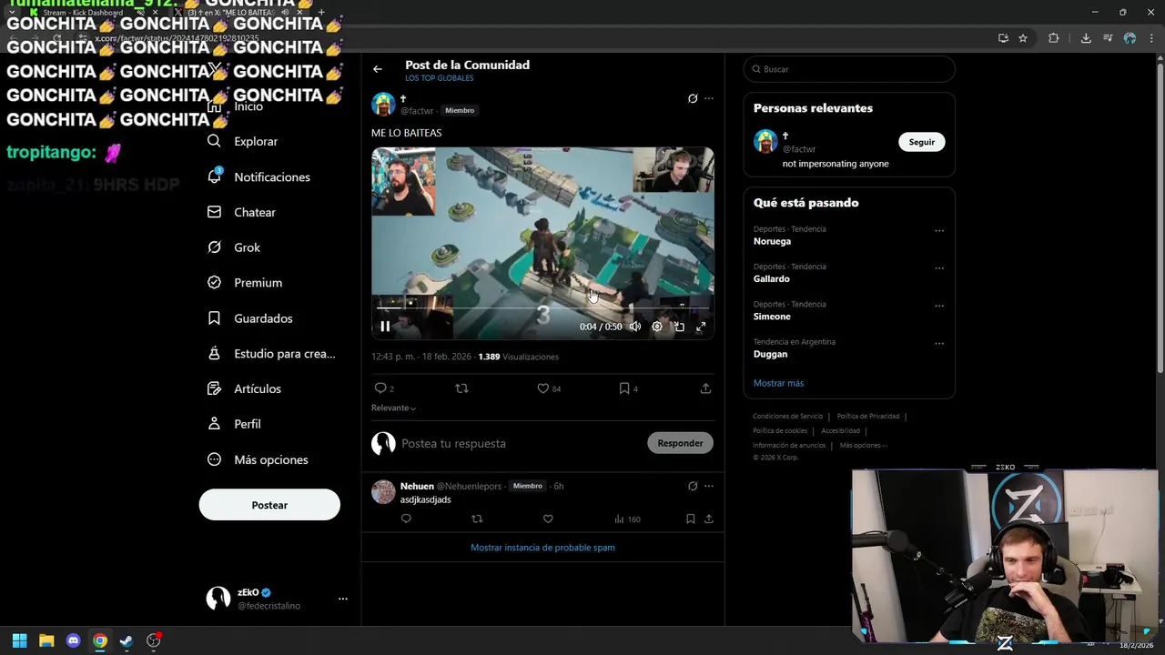The height and width of the screenshot is (655, 1165).
Task: Open the Noruega trending topic
Action: coord(772,241)
